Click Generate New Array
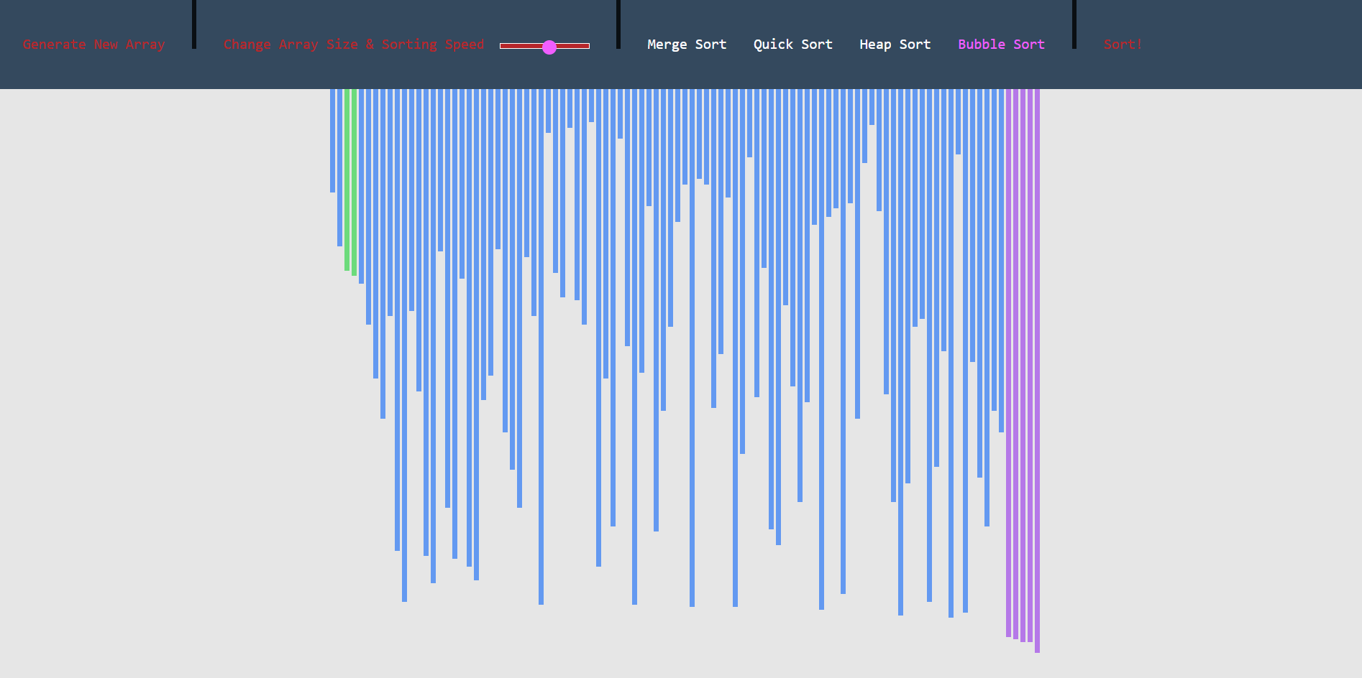Image resolution: width=1362 pixels, height=678 pixels. pos(93,45)
